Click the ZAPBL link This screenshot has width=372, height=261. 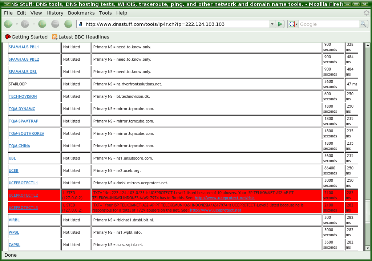[x=15, y=245]
